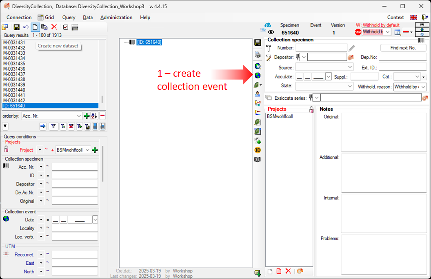This screenshot has width=431, height=279.
Task: Select ID: 651640 in query results
Action: point(50,106)
